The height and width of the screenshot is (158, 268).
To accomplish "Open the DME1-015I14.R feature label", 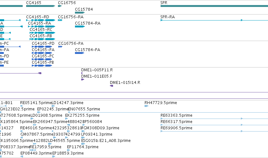I will [x=125, y=83].
